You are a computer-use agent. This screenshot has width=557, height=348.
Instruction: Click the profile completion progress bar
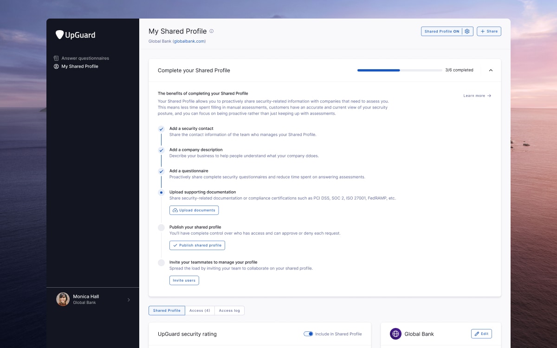tap(400, 71)
